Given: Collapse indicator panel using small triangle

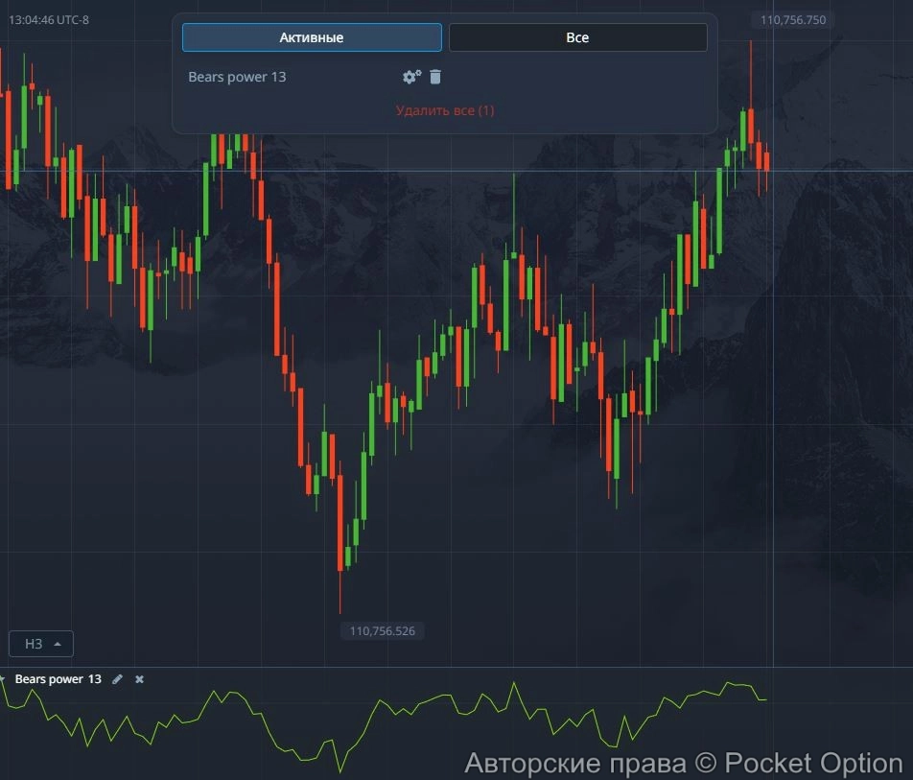Looking at the screenshot, I should click(3, 679).
